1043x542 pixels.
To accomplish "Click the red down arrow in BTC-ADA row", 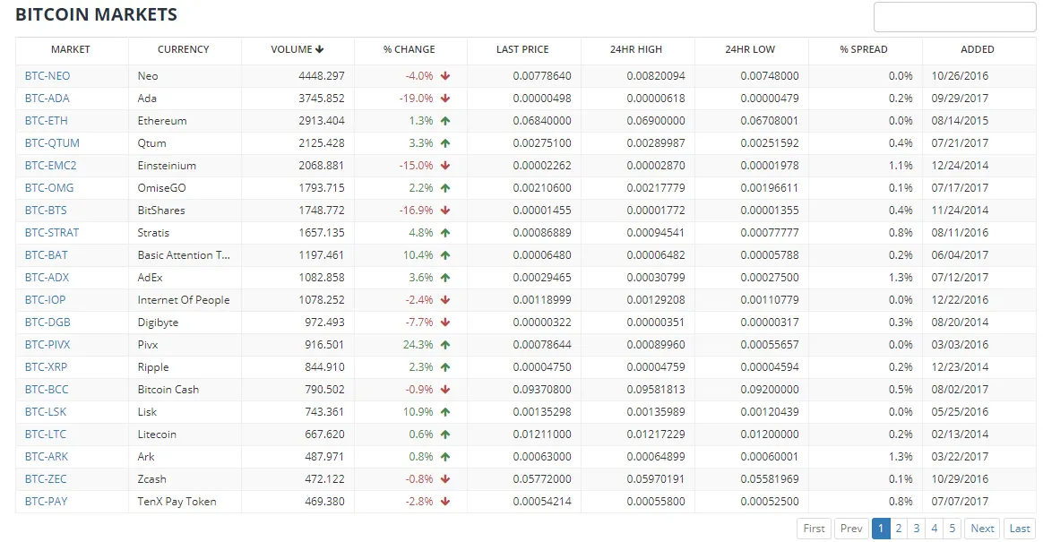I will (x=445, y=99).
